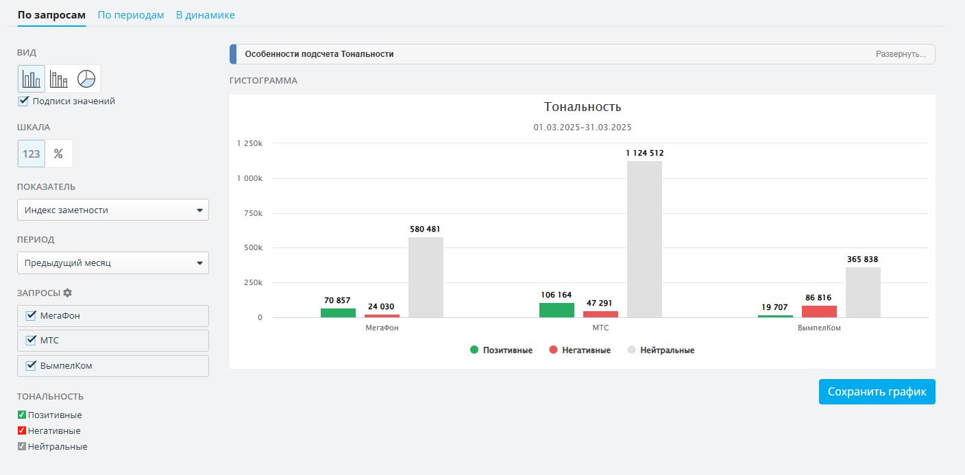Toggle the Негативные tonality checkbox
Viewport: 965px width, 475px height.
tap(22, 430)
